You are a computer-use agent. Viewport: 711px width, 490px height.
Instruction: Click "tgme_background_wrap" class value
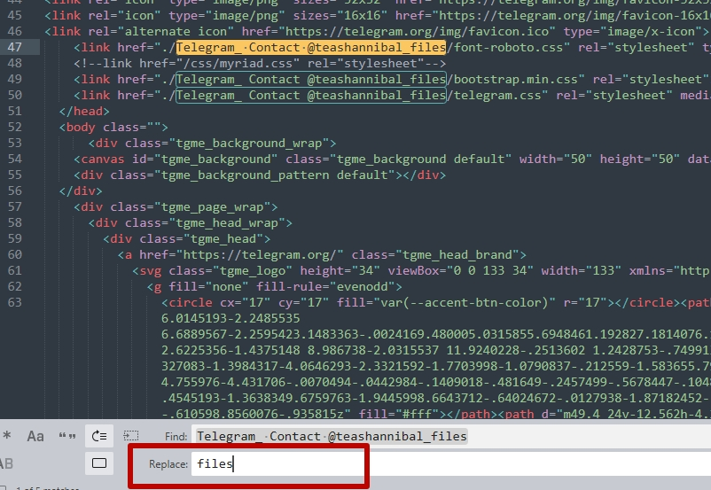click(249, 144)
